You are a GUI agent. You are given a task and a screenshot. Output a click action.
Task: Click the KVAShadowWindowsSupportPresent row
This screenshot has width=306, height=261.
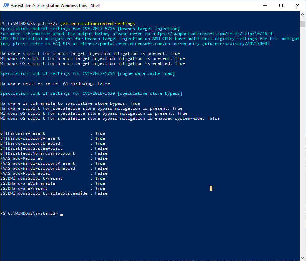tap(52, 163)
